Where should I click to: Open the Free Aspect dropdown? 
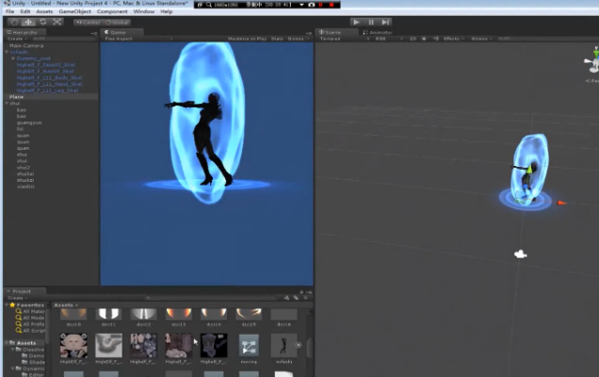(x=120, y=39)
